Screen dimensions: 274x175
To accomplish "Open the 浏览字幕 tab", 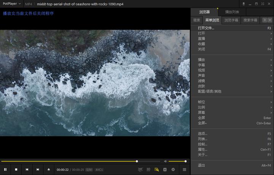I will click(x=231, y=20).
